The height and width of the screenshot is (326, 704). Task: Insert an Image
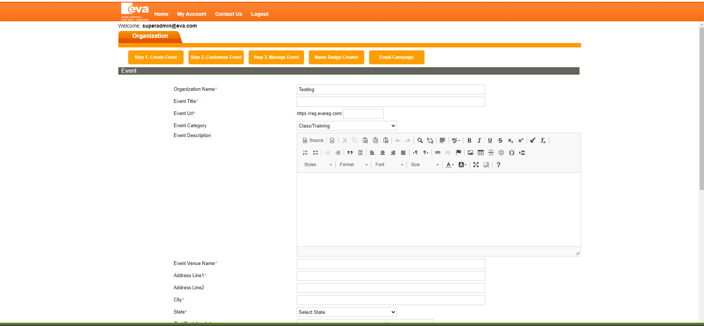tap(470, 153)
